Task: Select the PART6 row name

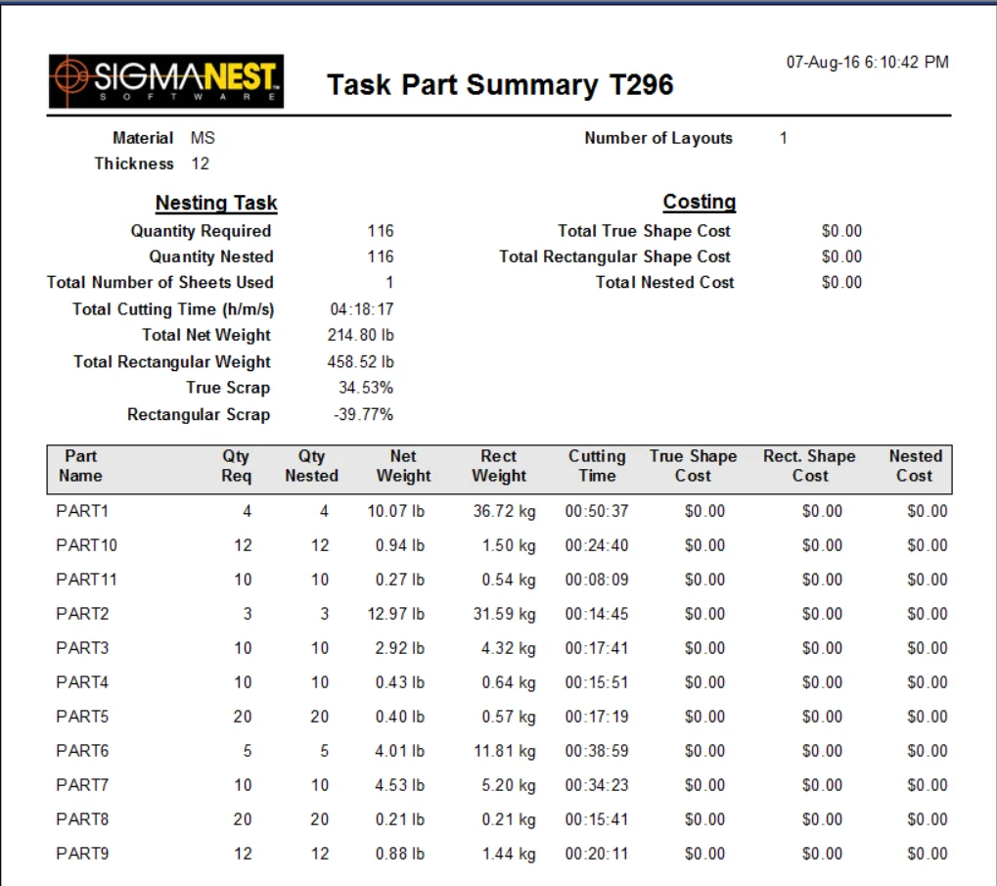Action: 82,751
